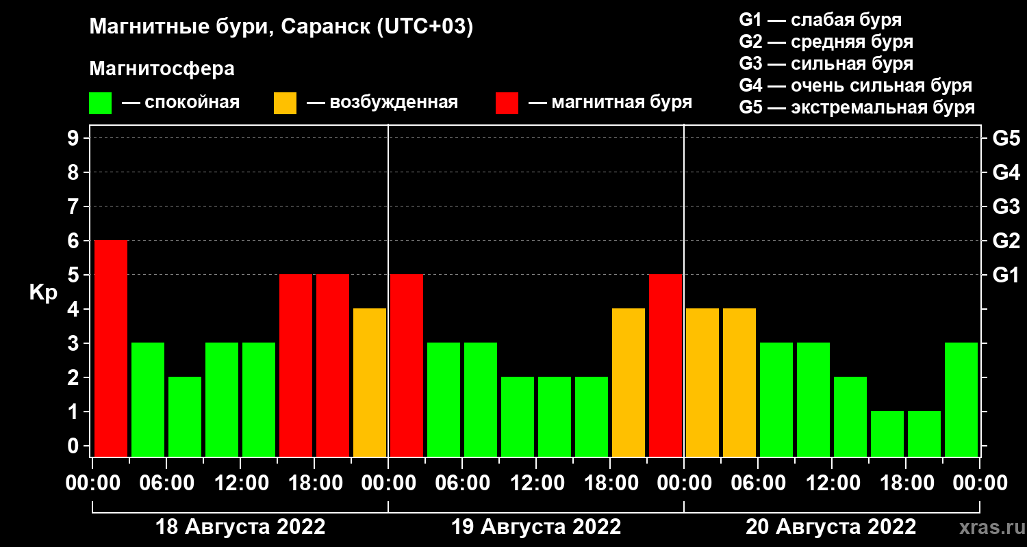Click the '12:00' time label for 18 August

(x=240, y=483)
